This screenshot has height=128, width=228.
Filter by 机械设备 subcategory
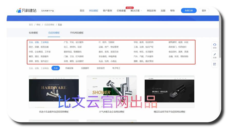point(69,68)
